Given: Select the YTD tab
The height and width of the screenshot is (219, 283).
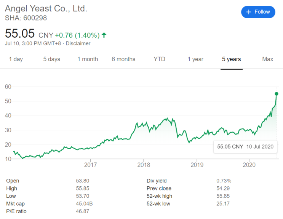Looking at the screenshot, I should (159, 59).
